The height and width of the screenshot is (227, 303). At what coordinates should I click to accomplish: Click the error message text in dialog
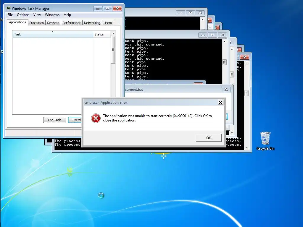[x=157, y=118]
